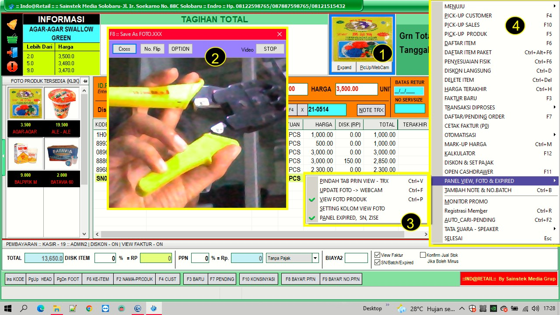Open Microsoft Edge from the taskbar

pyautogui.click(x=41, y=308)
